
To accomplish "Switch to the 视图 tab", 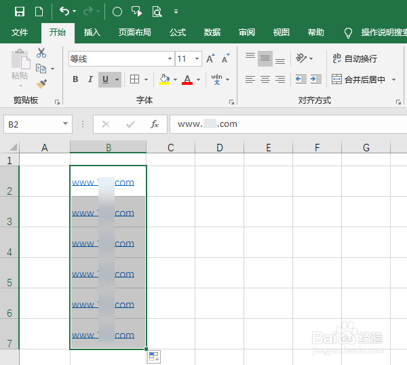I will click(x=281, y=33).
